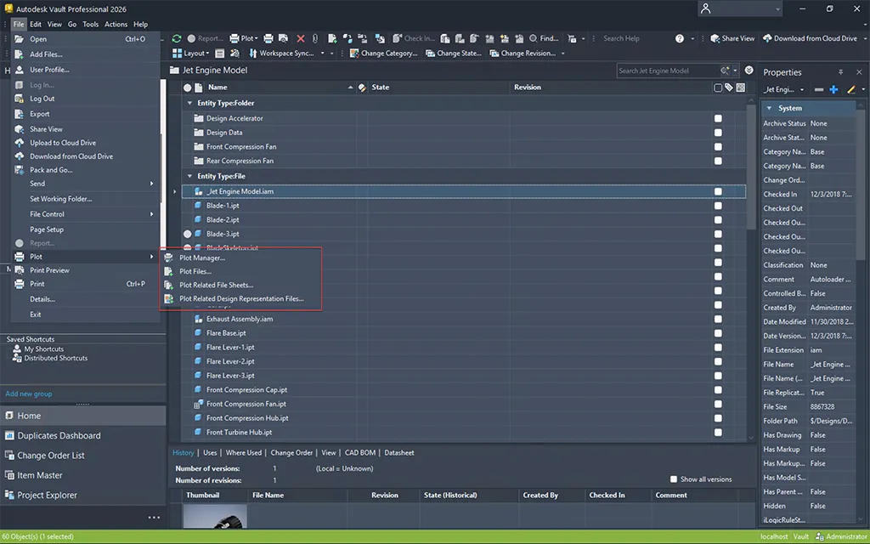
Task: Click the Layout grid icon
Action: 177,54
